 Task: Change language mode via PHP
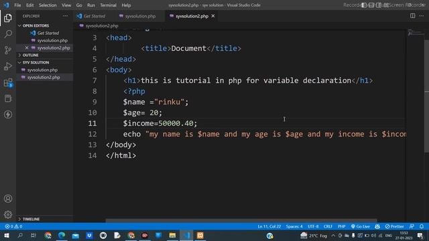pos(341,226)
